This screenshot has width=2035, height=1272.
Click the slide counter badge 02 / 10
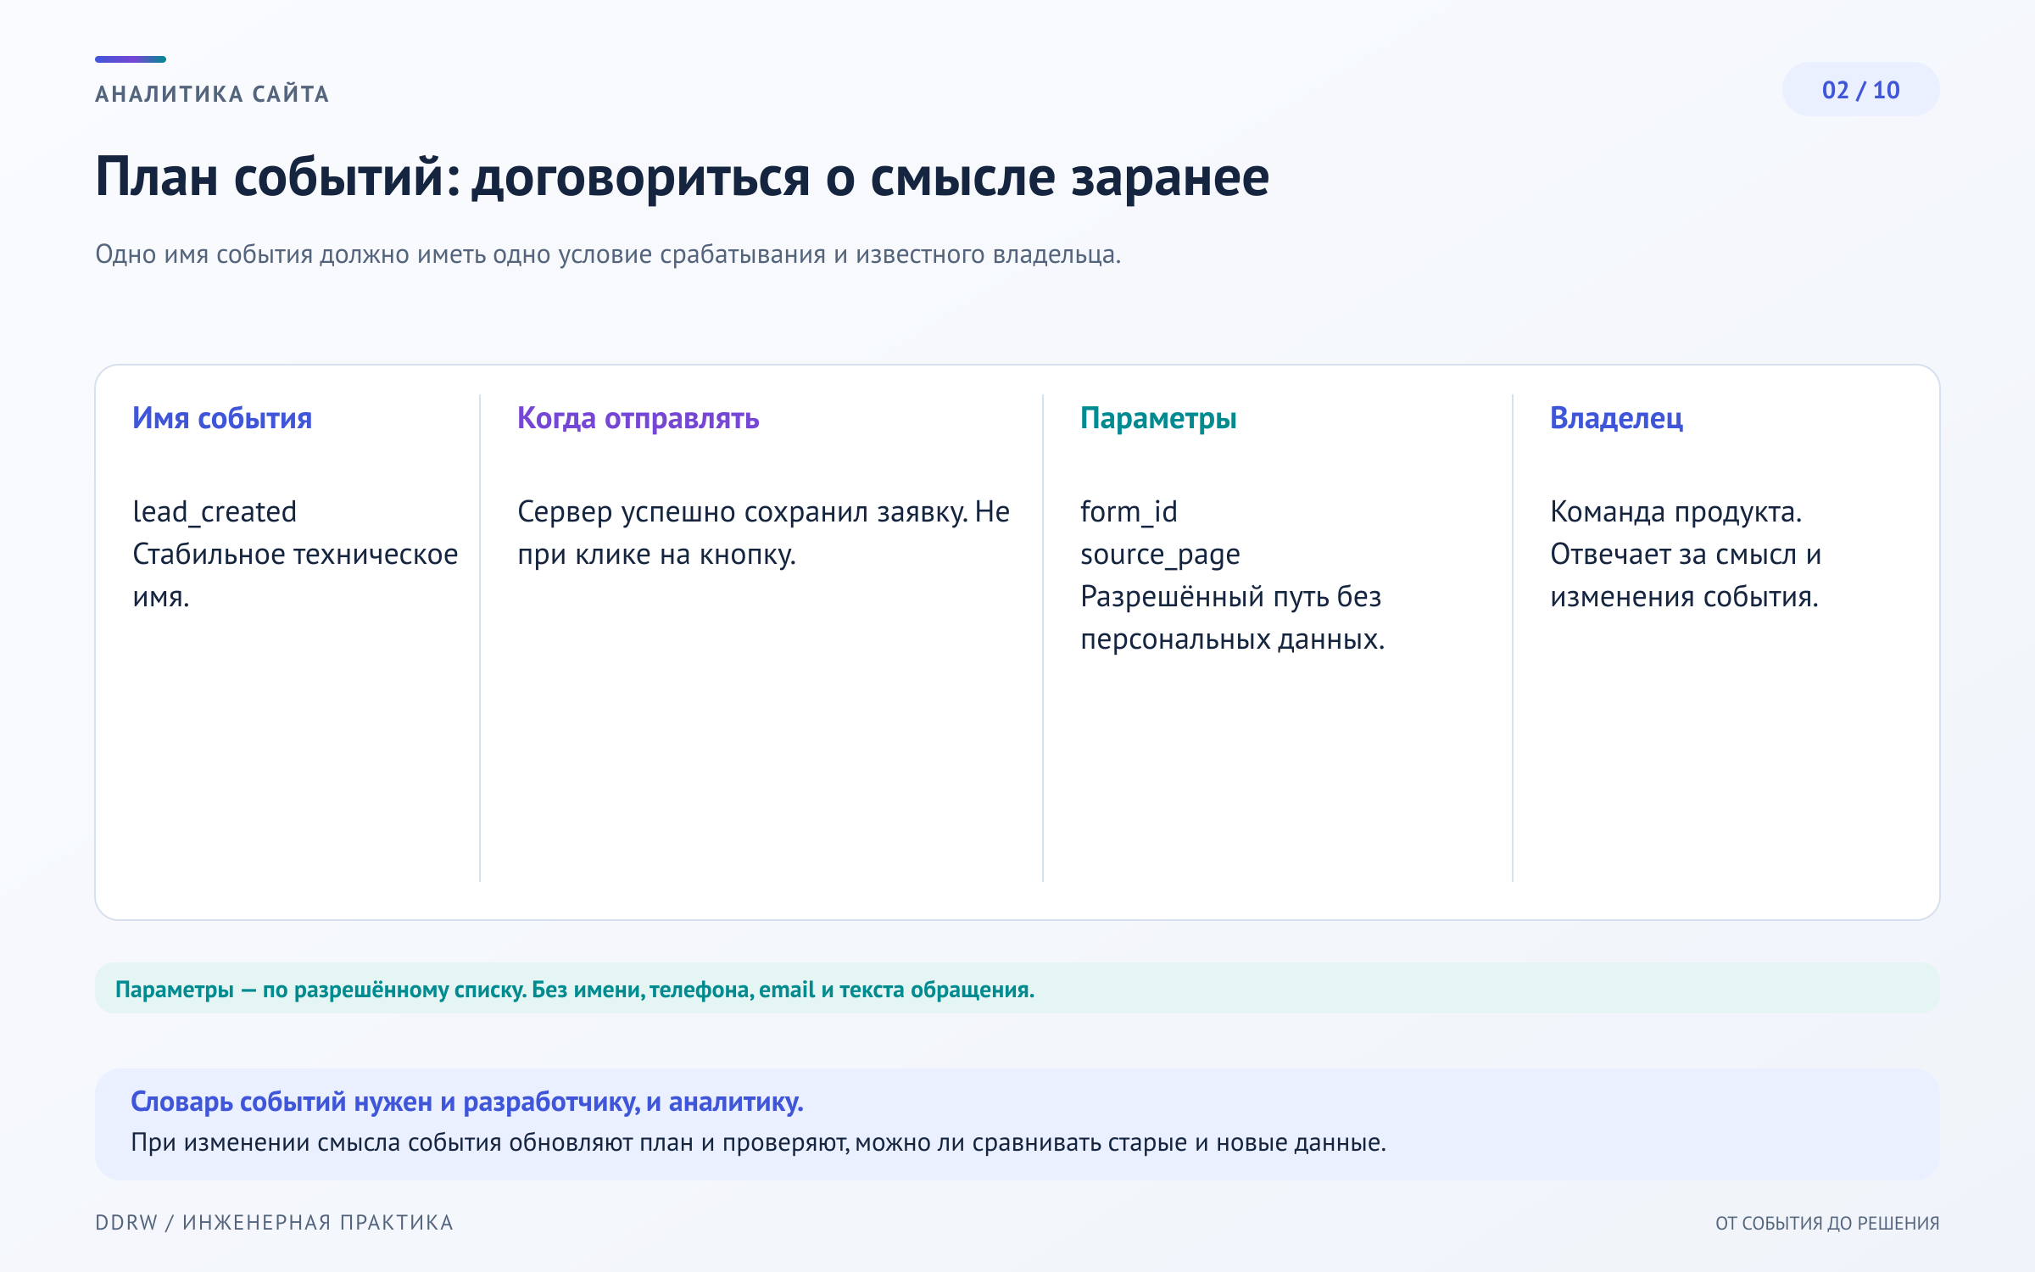click(1860, 90)
